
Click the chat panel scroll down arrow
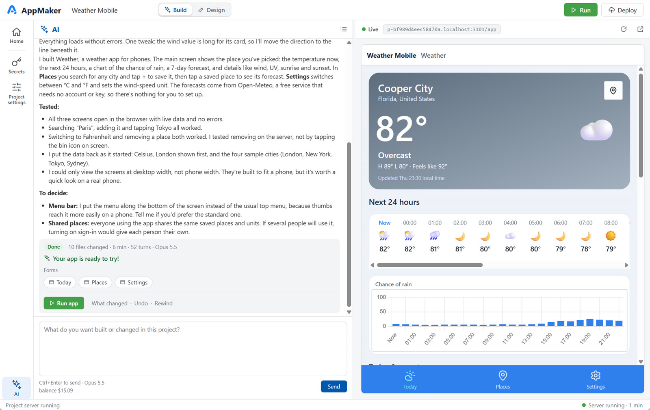coord(349,312)
